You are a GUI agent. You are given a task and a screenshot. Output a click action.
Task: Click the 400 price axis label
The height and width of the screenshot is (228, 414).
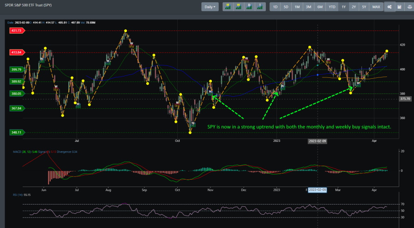[x=402, y=70]
